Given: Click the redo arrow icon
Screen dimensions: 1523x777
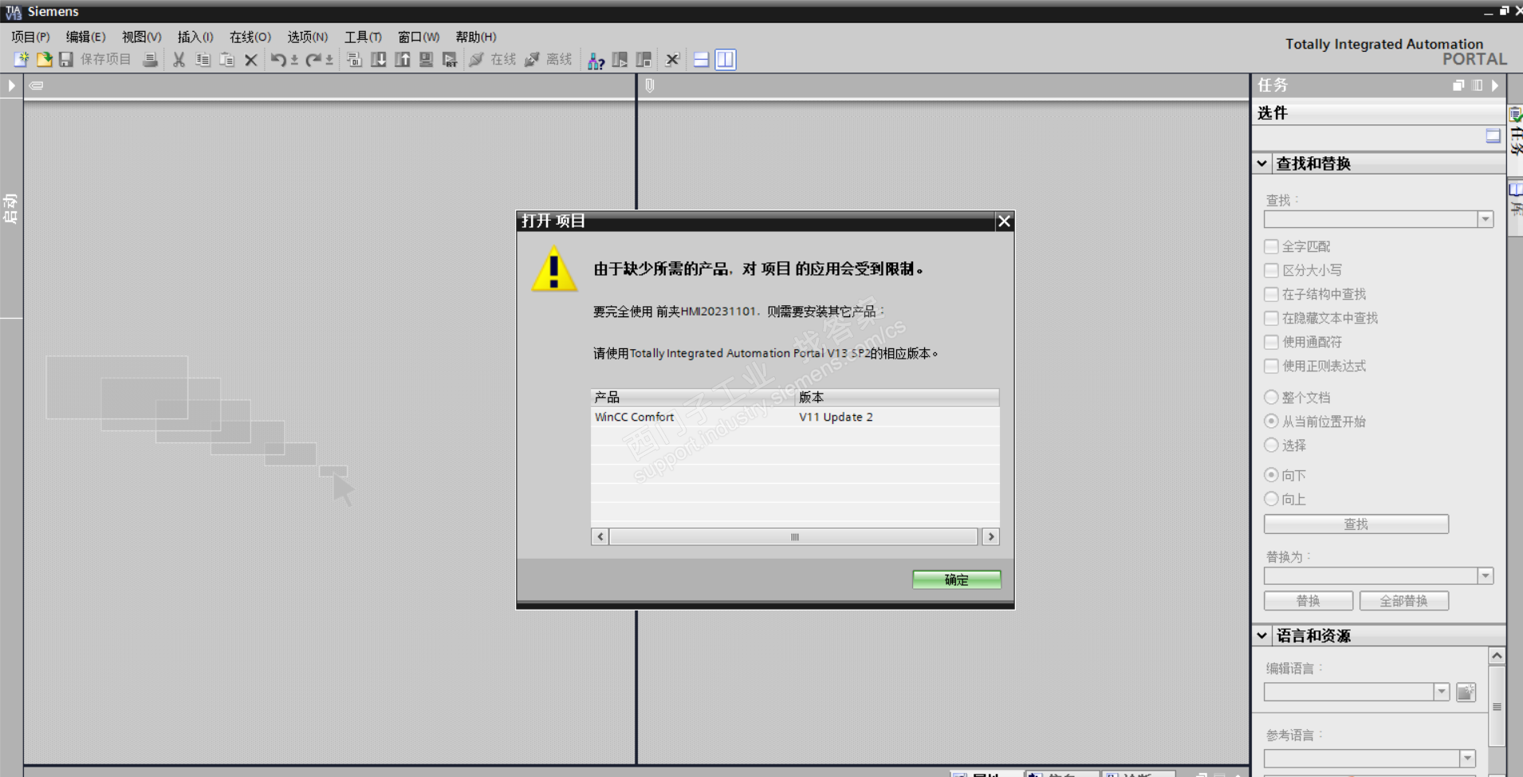Looking at the screenshot, I should click(x=313, y=60).
